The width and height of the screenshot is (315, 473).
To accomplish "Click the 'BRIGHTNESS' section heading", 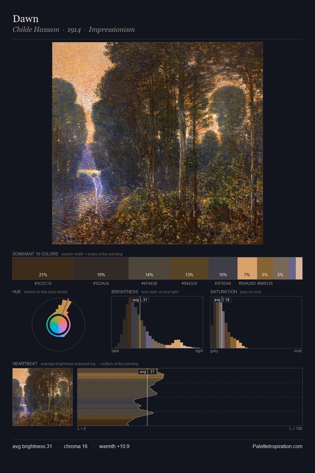I will point(125,292).
